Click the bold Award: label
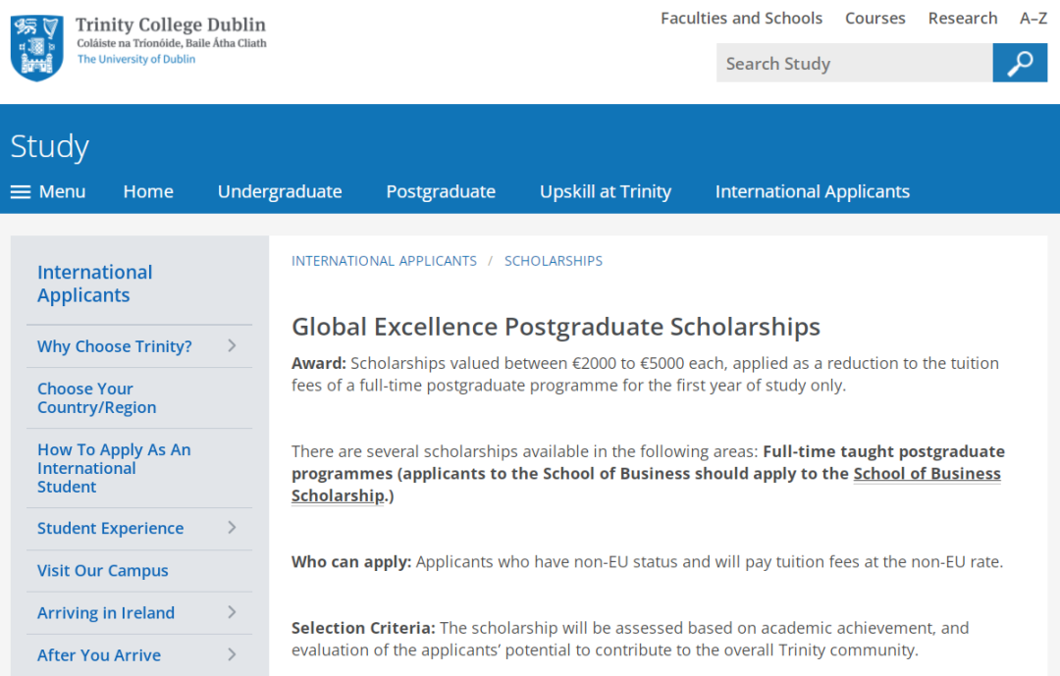The height and width of the screenshot is (676, 1060). point(318,363)
